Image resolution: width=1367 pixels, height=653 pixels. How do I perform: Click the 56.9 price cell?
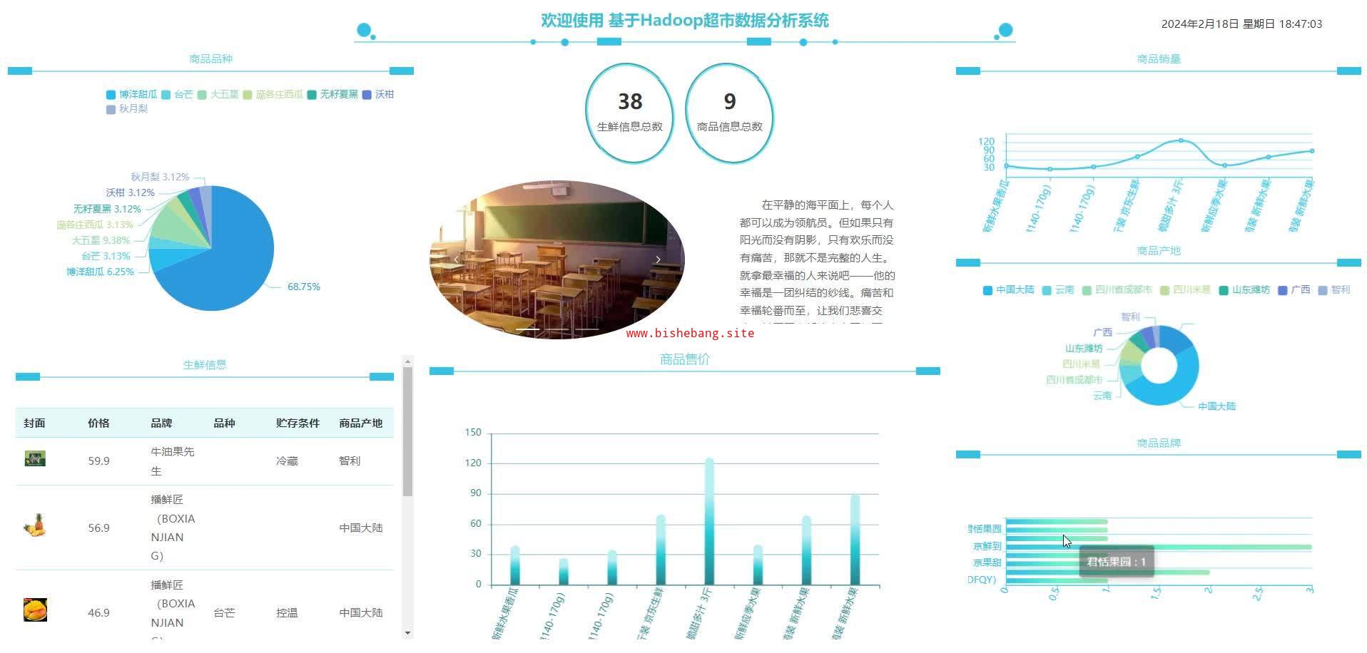[98, 528]
